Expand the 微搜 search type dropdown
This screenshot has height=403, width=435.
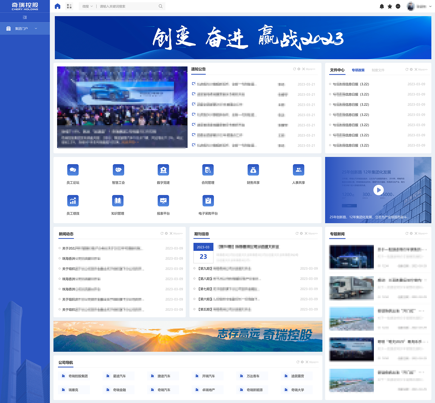coord(88,6)
